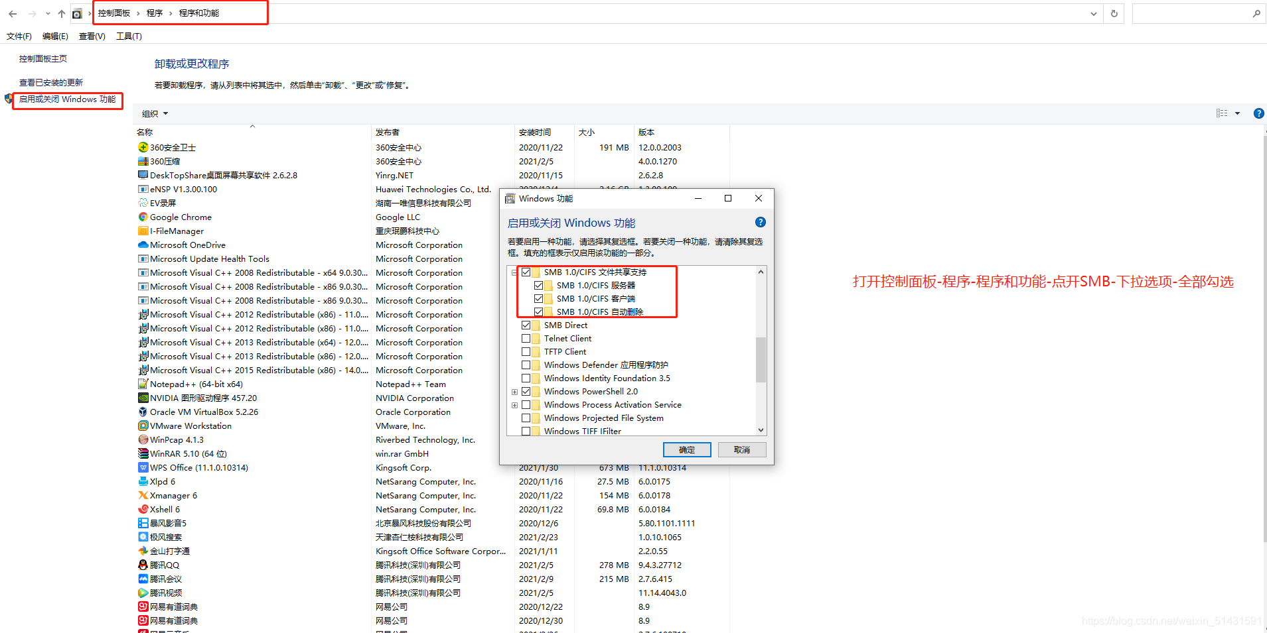Check Windows Identity Foundation 3.5 checkbox
Image resolution: width=1267 pixels, height=633 pixels.
[526, 378]
